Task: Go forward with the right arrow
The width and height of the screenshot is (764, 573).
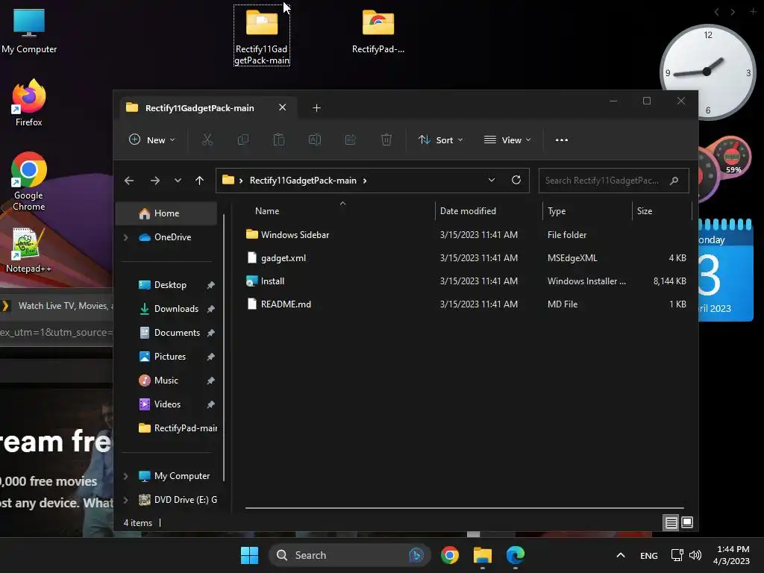Action: pos(155,181)
